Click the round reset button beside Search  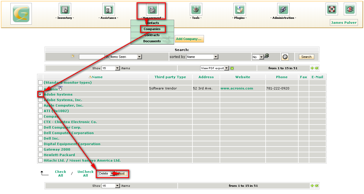(x=285, y=57)
